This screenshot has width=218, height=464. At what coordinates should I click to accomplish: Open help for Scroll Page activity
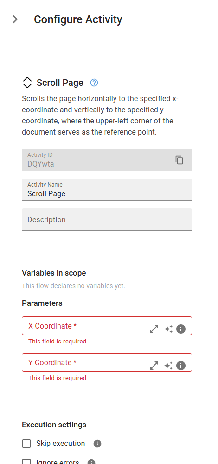pos(94,83)
